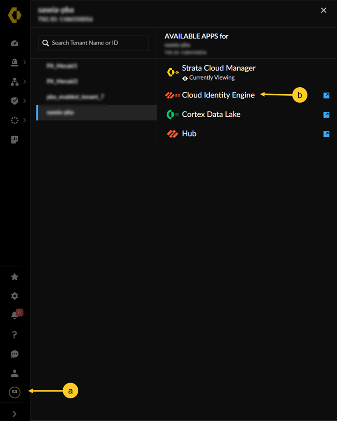Click the Search Tenant Name or ID field
This screenshot has width=337, height=421.
(94, 43)
